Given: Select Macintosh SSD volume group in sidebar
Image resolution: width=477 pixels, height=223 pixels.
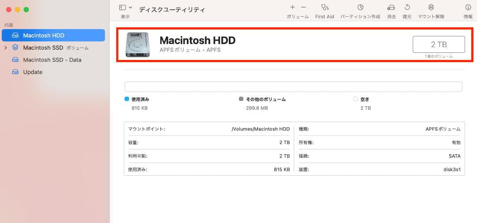Looking at the screenshot, I should [53, 48].
